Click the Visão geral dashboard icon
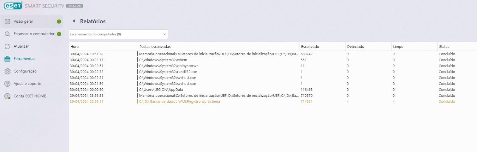Image resolution: width=477 pixels, height=152 pixels. point(7,21)
